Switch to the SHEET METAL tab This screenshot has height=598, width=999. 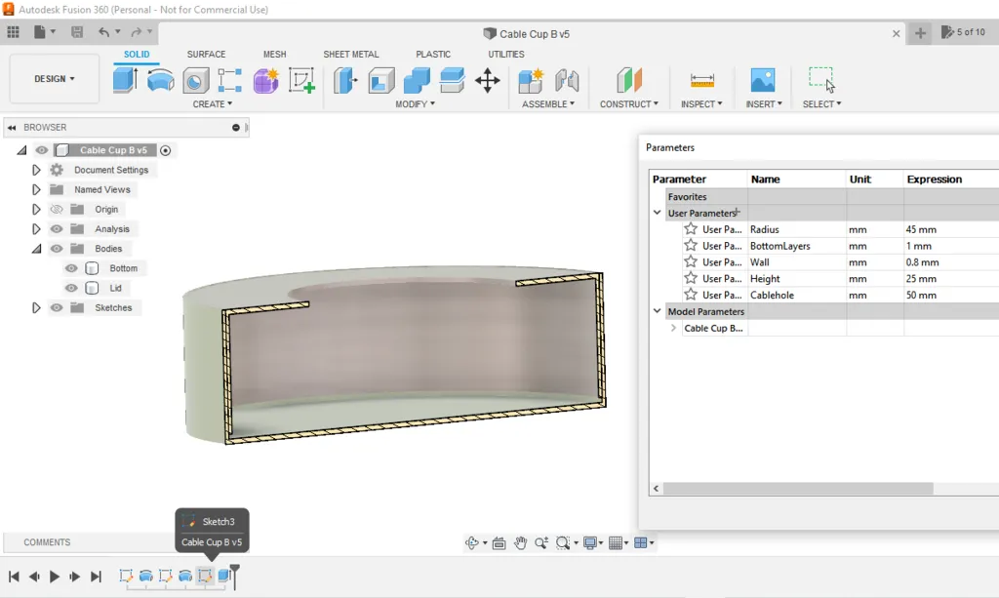tap(351, 55)
